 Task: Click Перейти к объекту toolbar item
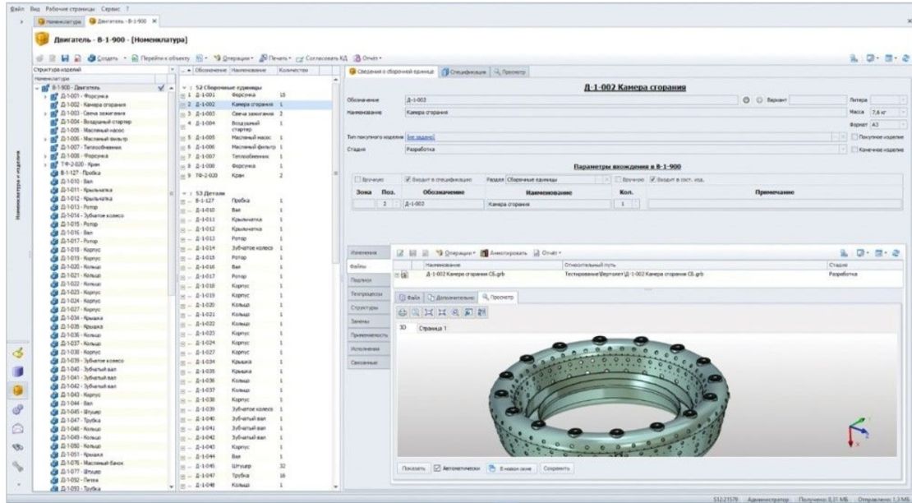point(161,58)
